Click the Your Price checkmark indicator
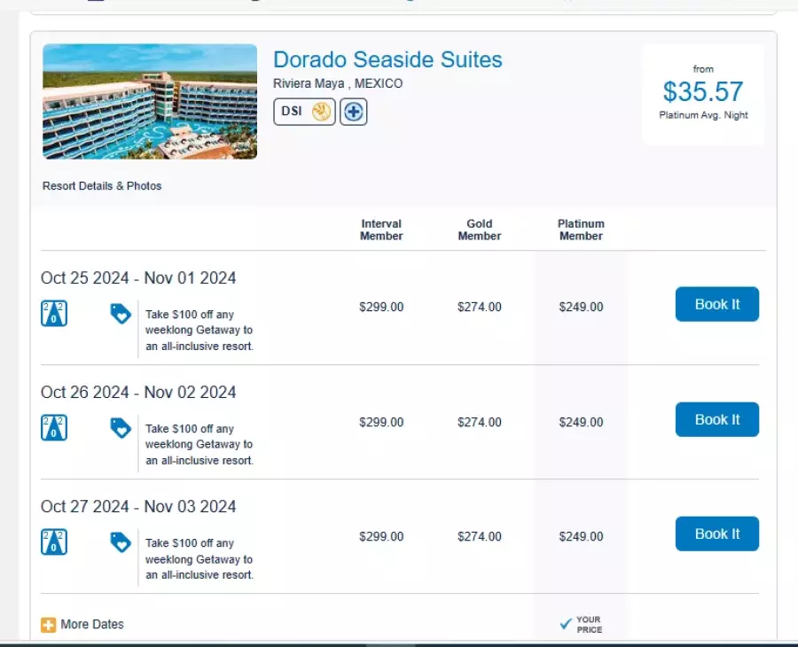Image resolution: width=798 pixels, height=647 pixels. [x=566, y=624]
